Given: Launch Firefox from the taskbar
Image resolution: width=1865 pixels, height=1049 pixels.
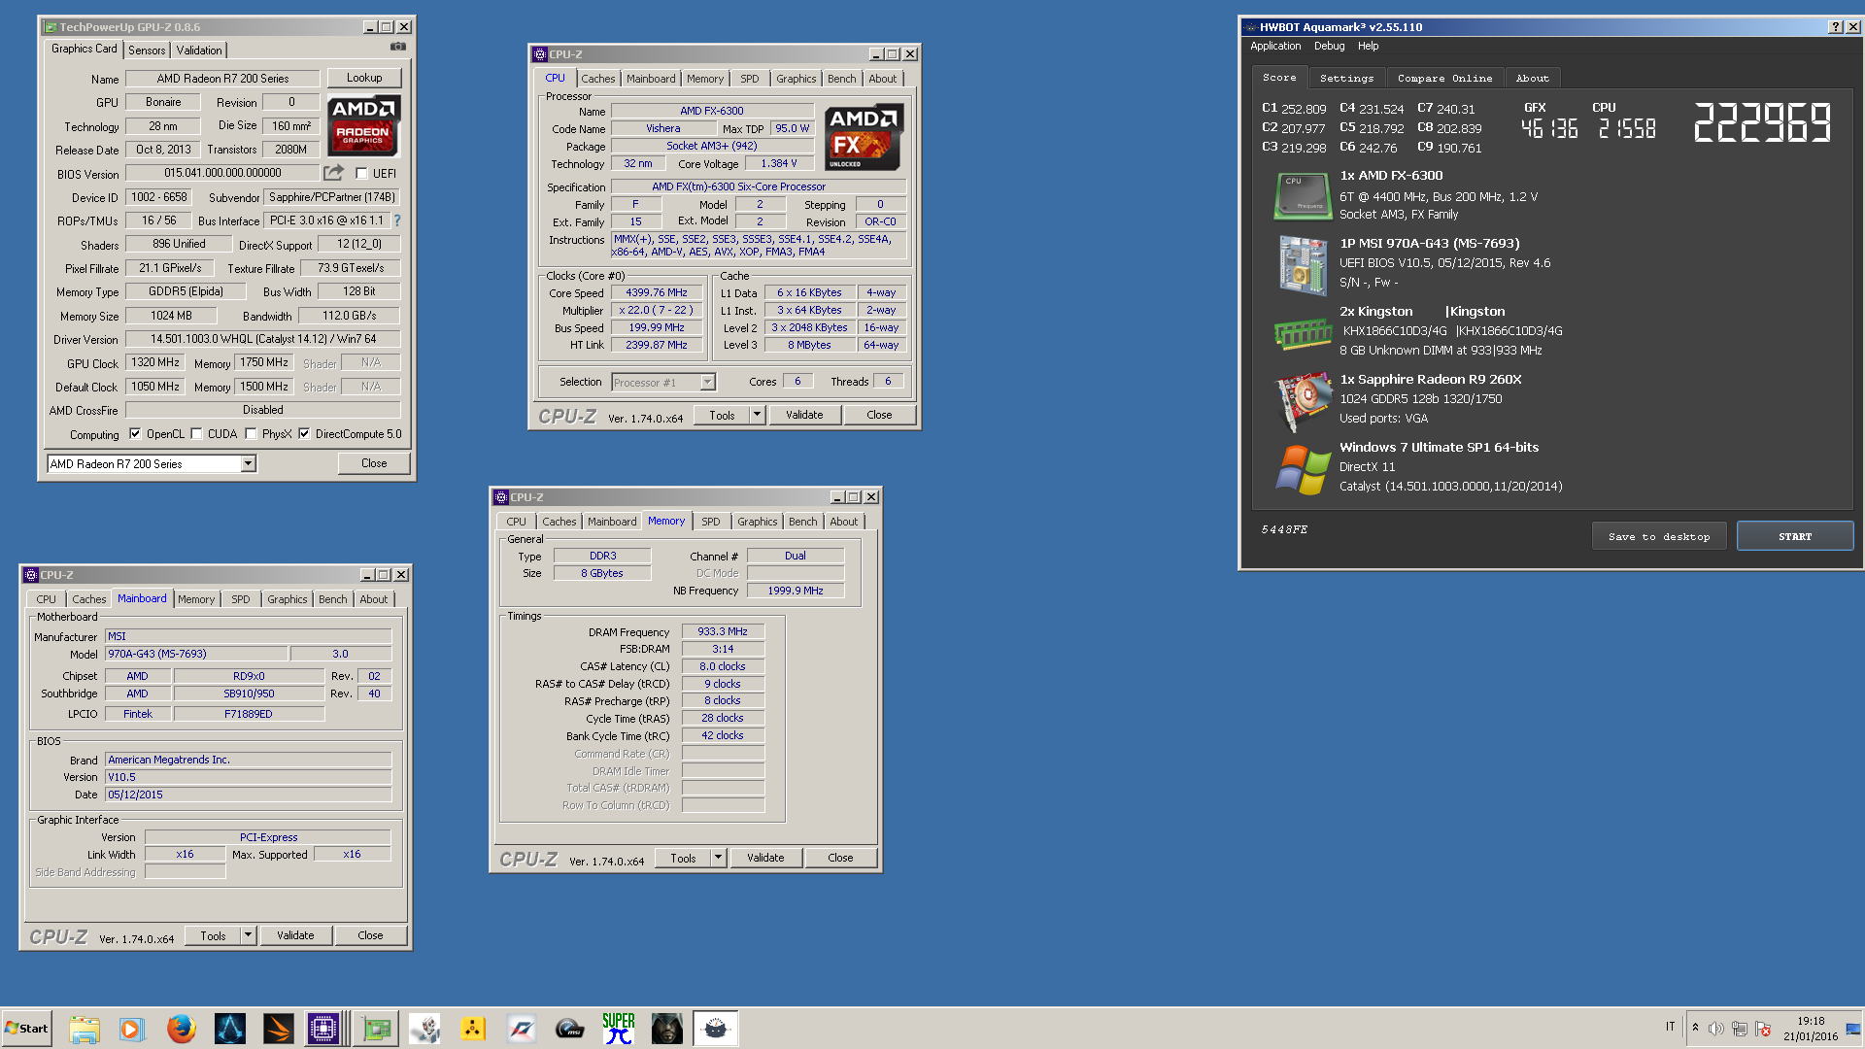Looking at the screenshot, I should point(181,1029).
